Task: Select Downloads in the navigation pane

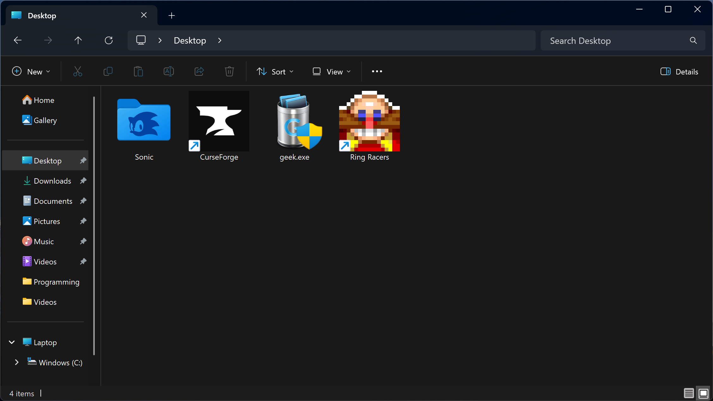Action: 52,181
